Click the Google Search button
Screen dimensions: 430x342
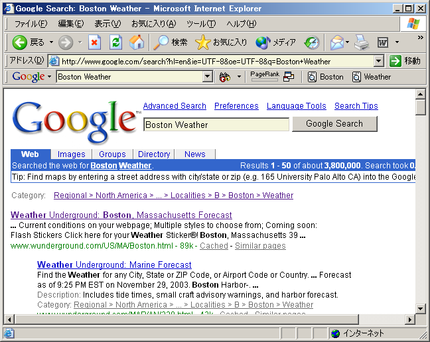tap(334, 124)
